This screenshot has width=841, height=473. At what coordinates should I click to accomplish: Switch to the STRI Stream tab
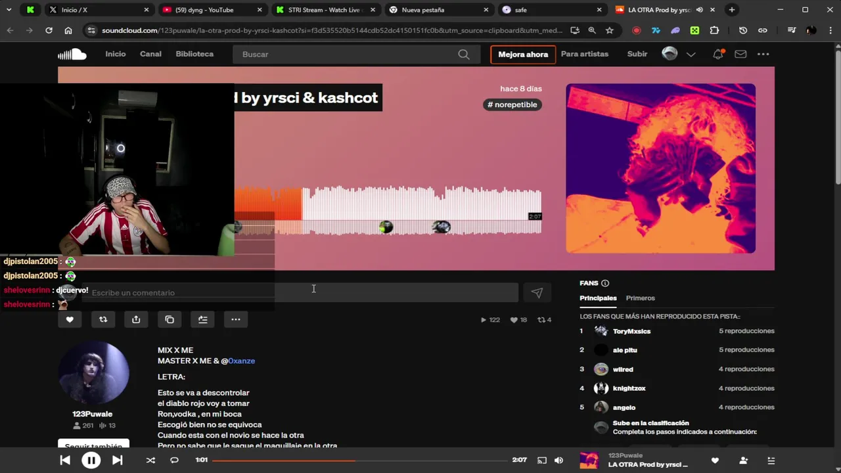325,10
